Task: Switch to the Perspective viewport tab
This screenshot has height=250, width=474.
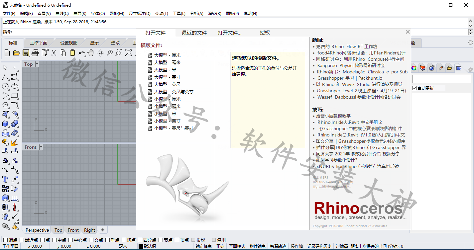Action: 37,230
